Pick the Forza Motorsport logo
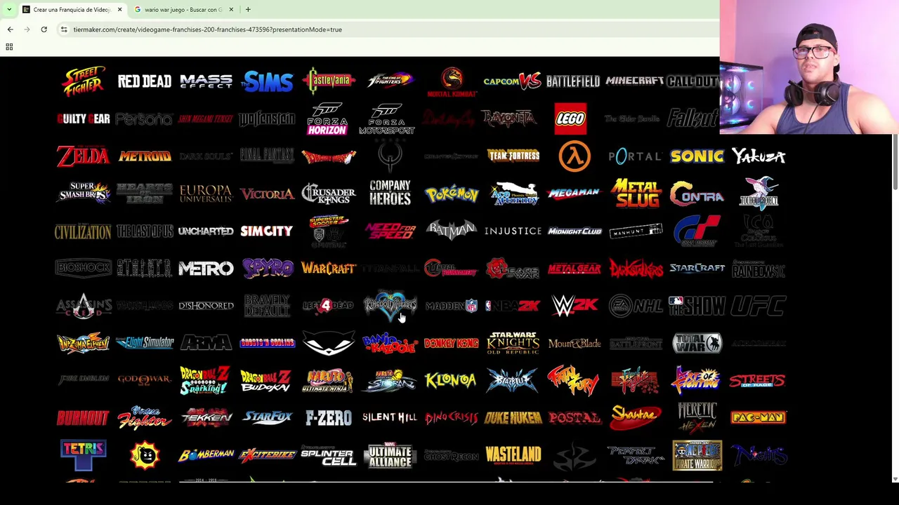The width and height of the screenshot is (899, 505). pyautogui.click(x=387, y=119)
